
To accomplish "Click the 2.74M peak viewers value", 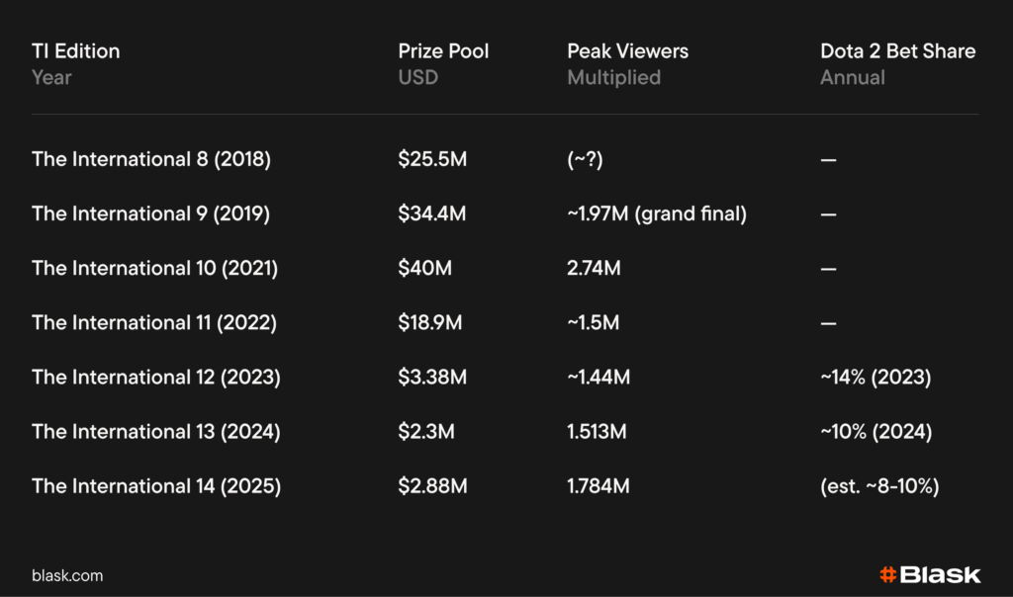I will 594,268.
